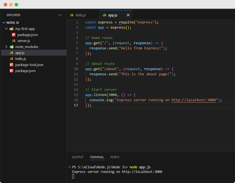The width and height of the screenshot is (235, 183).
Task: Click the green macOS maximize button
Action: click(16, 5)
